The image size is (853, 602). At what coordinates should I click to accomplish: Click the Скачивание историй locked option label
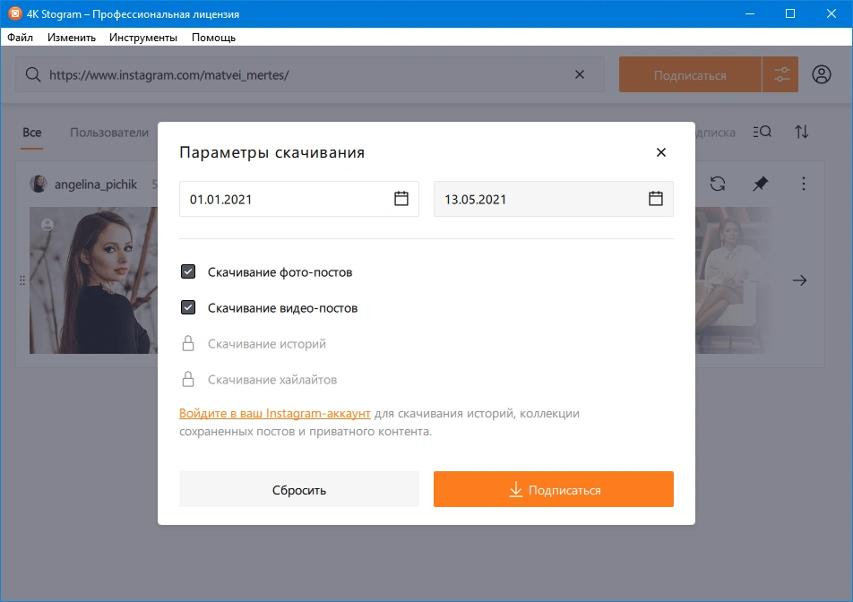point(267,344)
